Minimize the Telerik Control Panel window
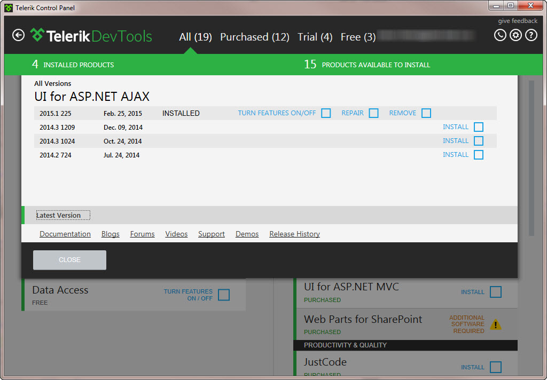This screenshot has height=380, width=547. 496,6
